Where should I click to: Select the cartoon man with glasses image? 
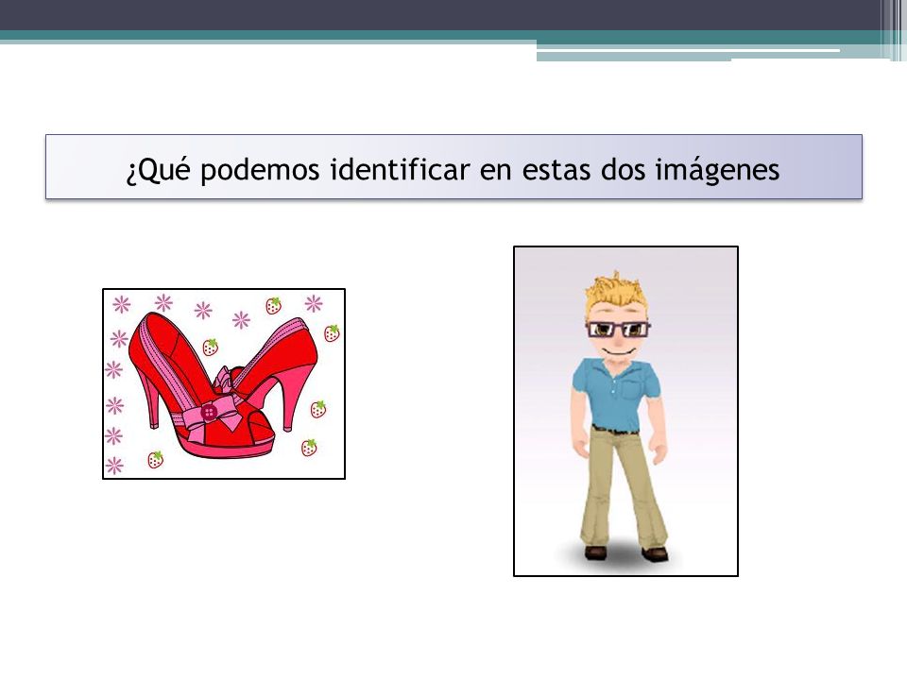pyautogui.click(x=625, y=411)
